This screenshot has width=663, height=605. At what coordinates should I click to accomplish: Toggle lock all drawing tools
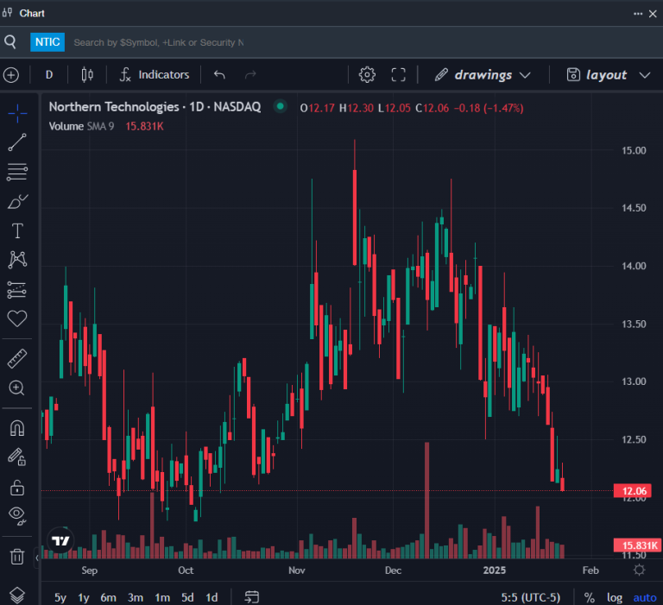(17, 488)
